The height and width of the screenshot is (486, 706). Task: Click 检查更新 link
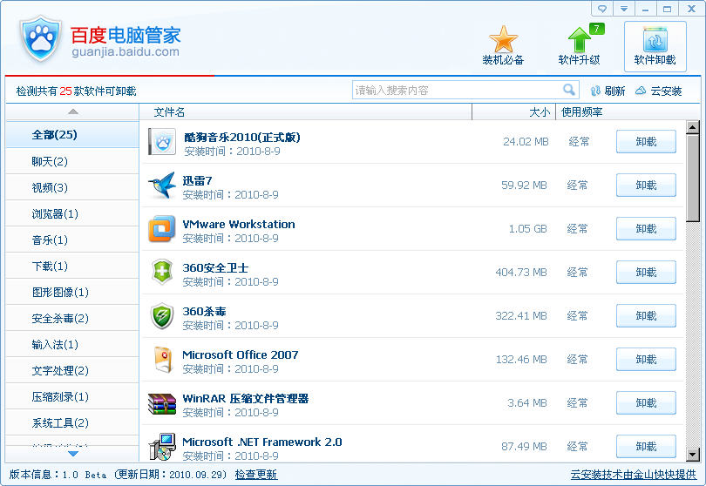[x=255, y=475]
